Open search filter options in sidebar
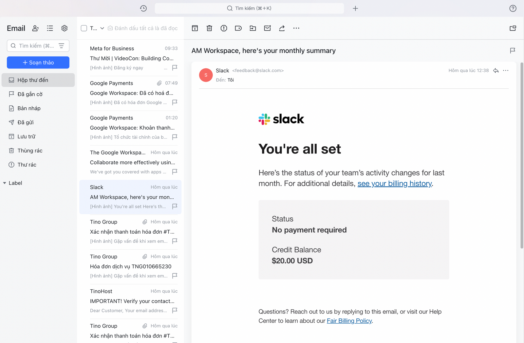This screenshot has height=343, width=524. click(x=61, y=46)
